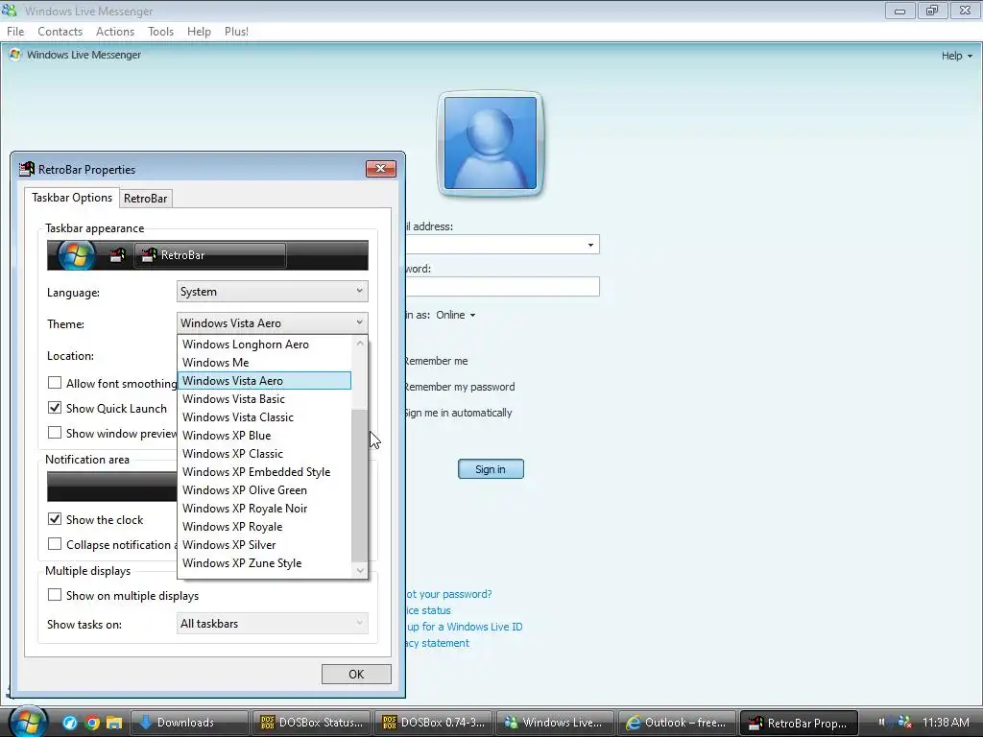
Task: Open the Contacts menu
Action: click(x=60, y=32)
